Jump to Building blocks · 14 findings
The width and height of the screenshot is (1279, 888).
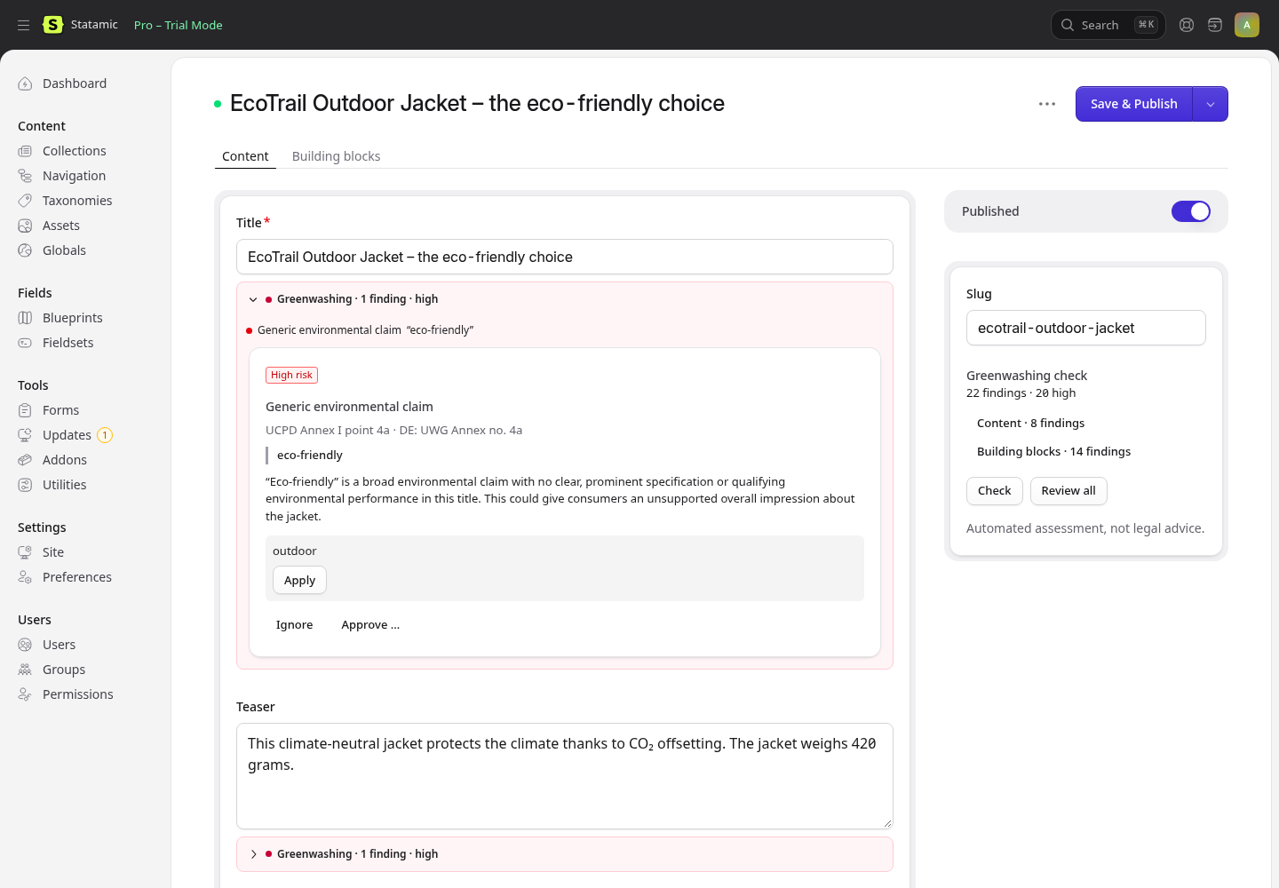click(1053, 452)
